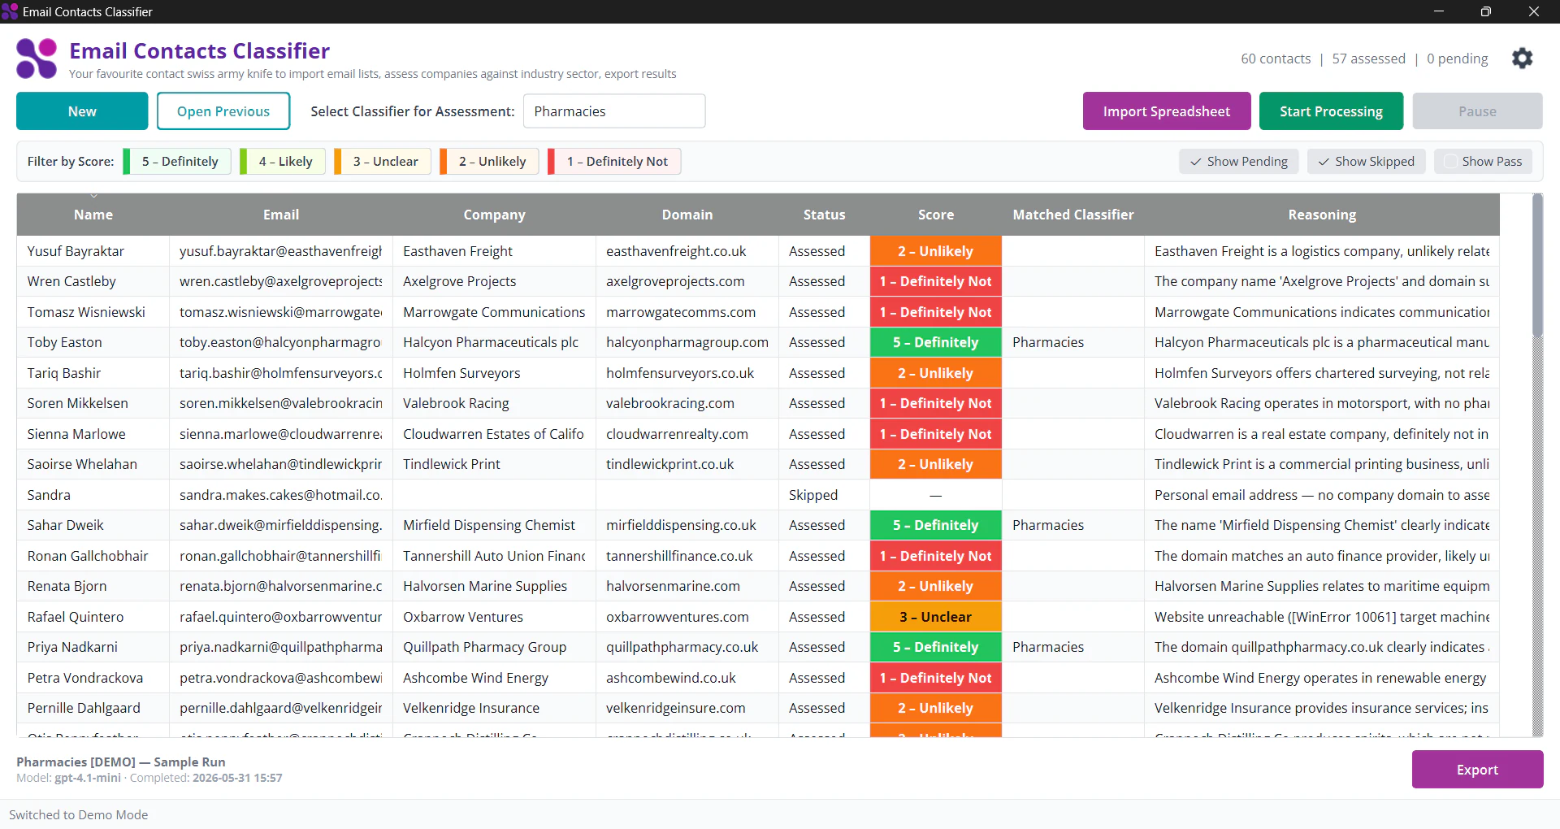Viewport: 1560px width, 829px height.
Task: Click the Pause button
Action: (x=1477, y=111)
